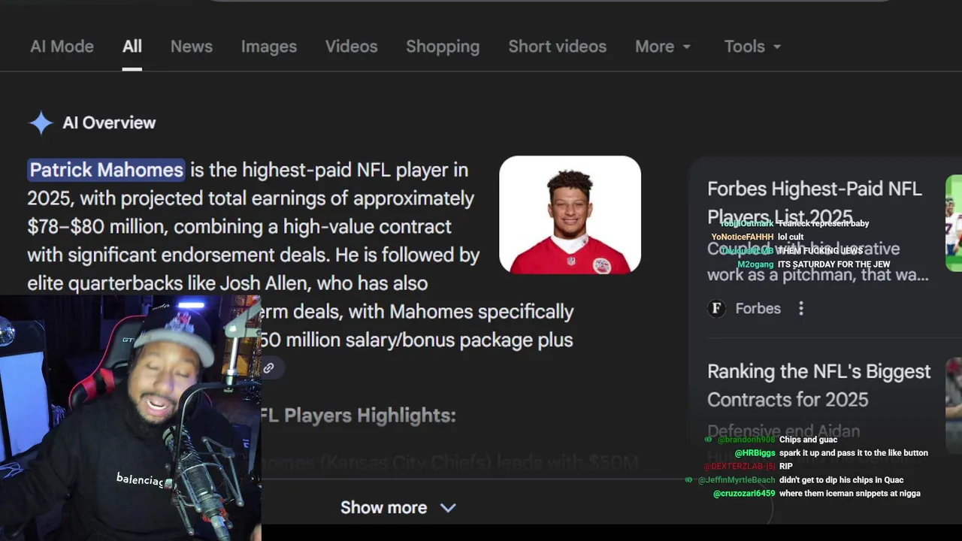Switch to the AI Mode tab
Screen dimensions: 962x541
[62, 47]
